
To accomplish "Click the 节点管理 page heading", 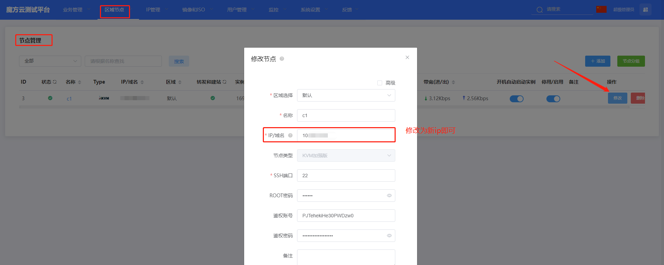I will tap(30, 40).
